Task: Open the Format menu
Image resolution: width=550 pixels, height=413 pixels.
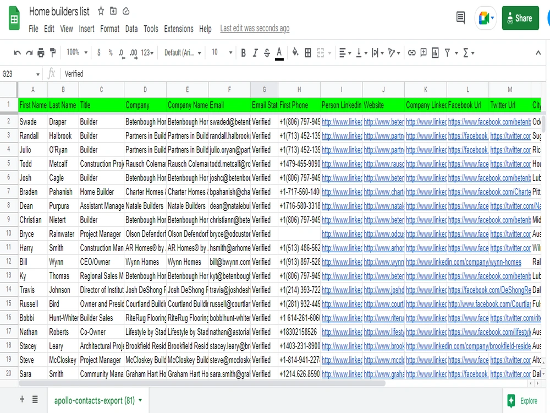Action: (110, 29)
